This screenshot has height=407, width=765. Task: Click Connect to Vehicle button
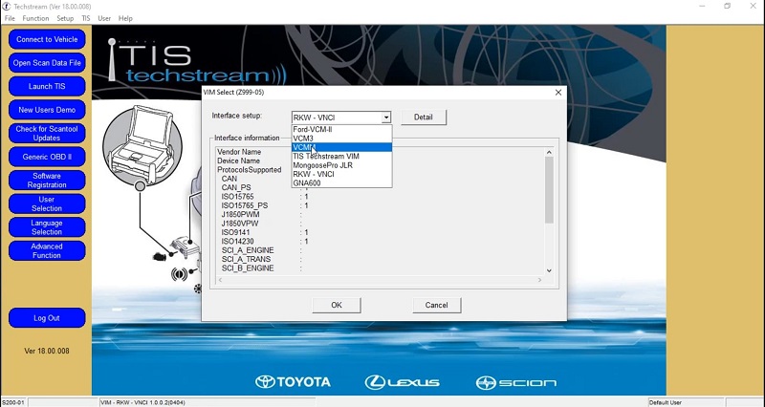pyautogui.click(x=47, y=39)
